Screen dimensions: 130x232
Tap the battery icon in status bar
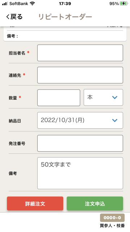pyautogui.click(x=124, y=4)
